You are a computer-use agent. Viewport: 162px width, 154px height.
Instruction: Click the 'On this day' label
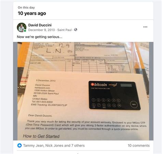(26, 8)
